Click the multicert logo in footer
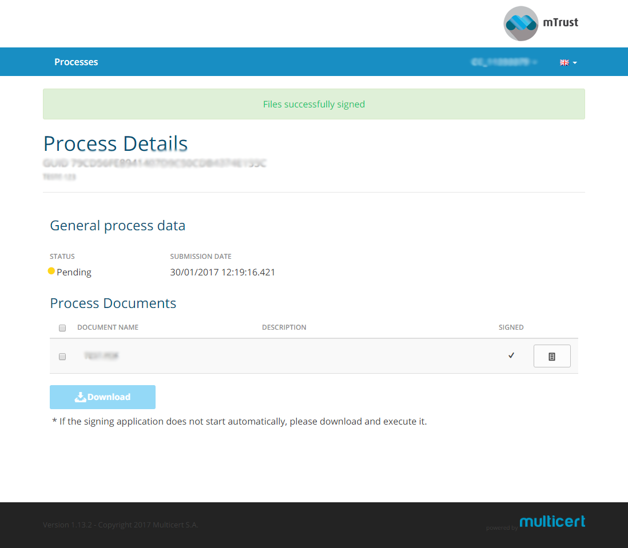The height and width of the screenshot is (548, 628). 552,521
